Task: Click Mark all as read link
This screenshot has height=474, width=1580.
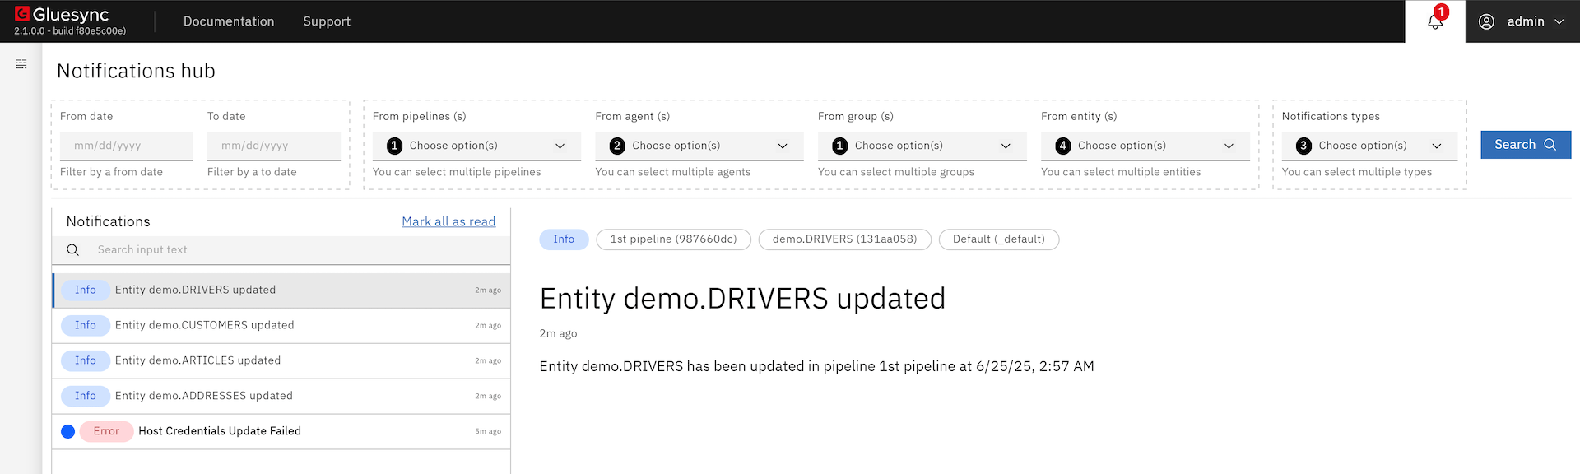Action: point(448,221)
